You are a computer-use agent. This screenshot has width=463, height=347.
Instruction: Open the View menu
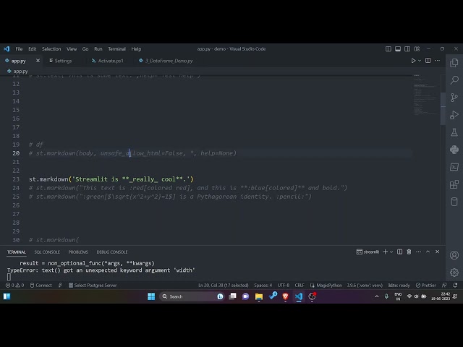[72, 49]
